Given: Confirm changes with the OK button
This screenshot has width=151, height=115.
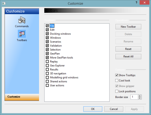Looking at the screenshot, I should [x=93, y=109].
